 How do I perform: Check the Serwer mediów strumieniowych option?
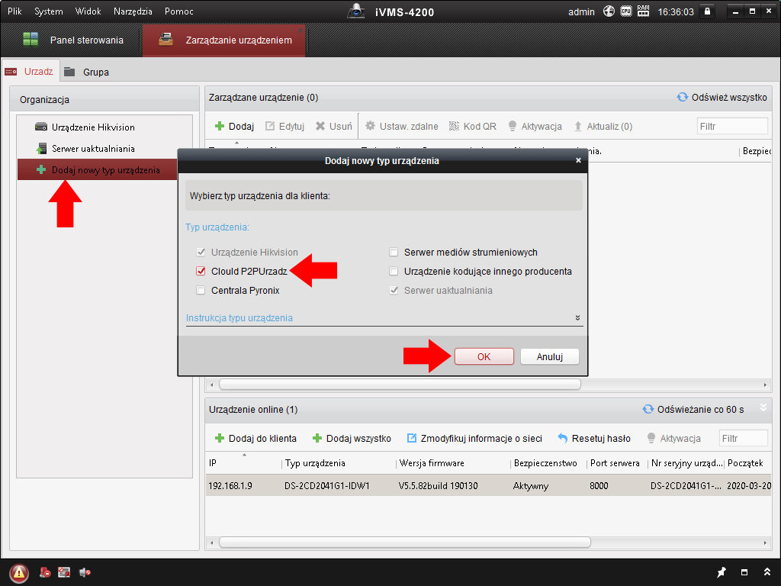pyautogui.click(x=394, y=253)
